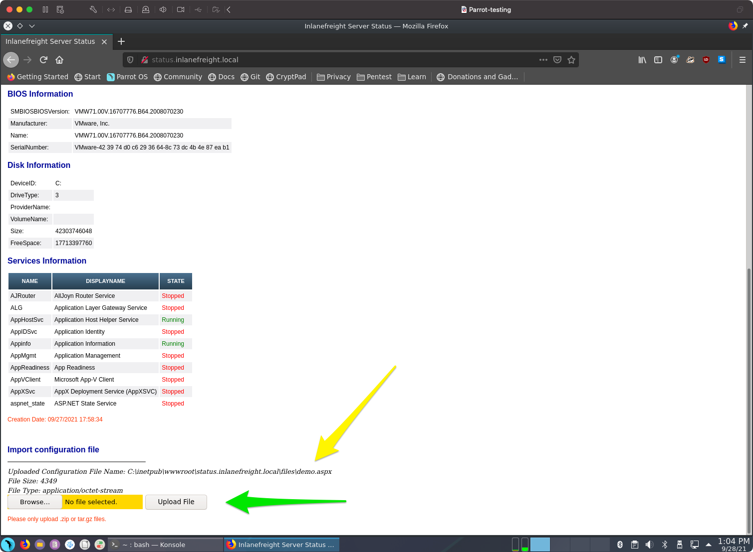Open the Parrot application menu launcher
The height and width of the screenshot is (552, 753).
pos(8,545)
